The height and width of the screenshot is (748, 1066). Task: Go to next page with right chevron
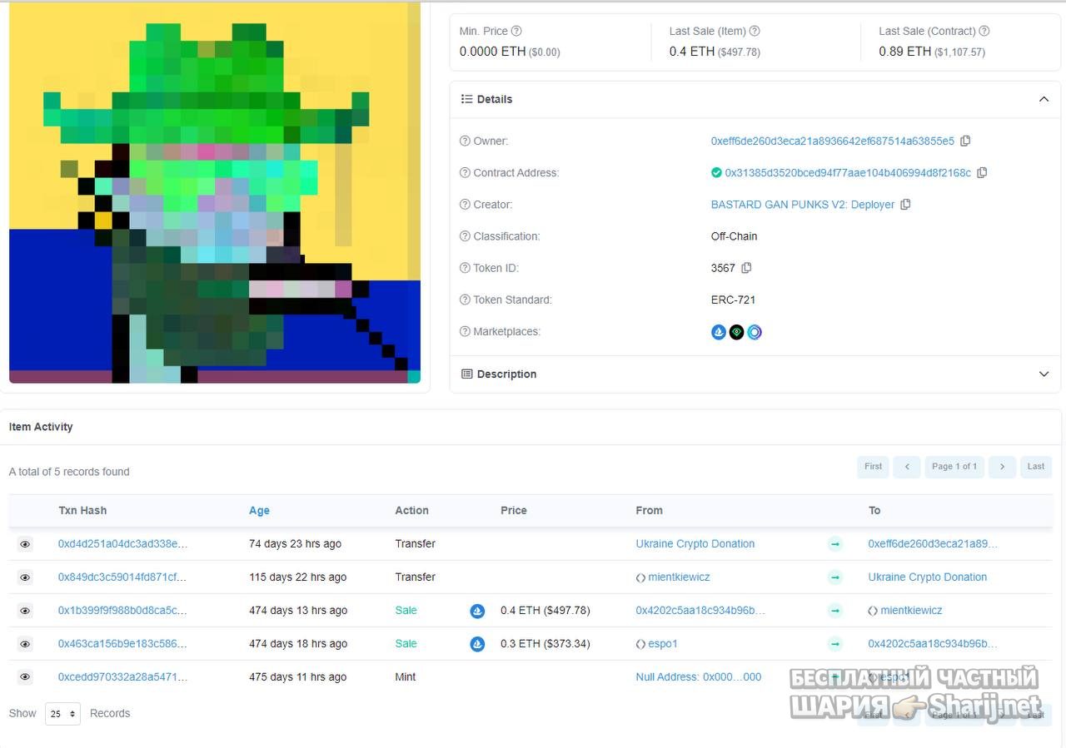(x=1003, y=467)
